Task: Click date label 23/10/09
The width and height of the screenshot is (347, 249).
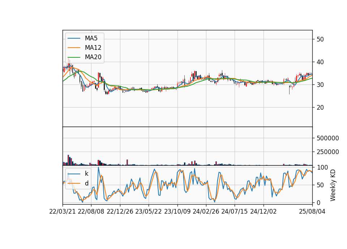Action: click(x=177, y=211)
